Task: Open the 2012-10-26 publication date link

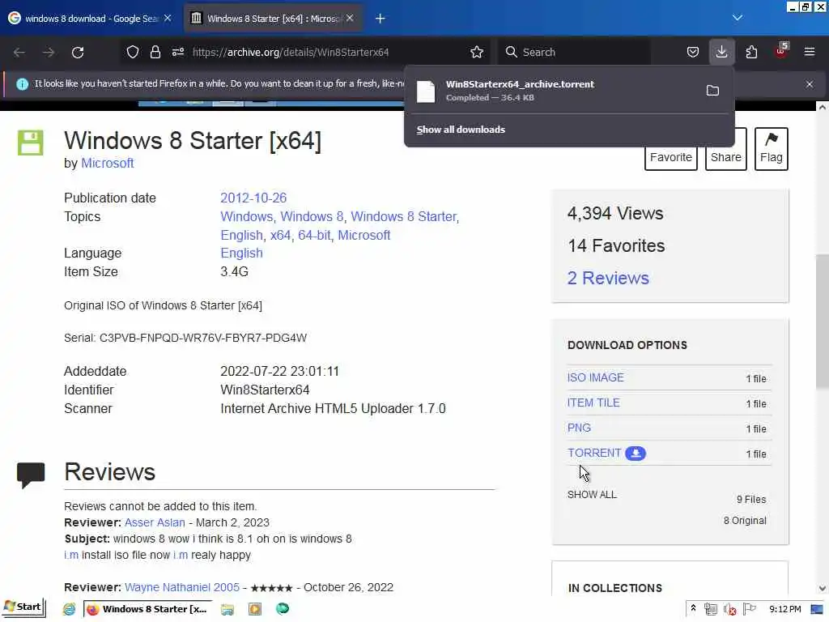Action: pyautogui.click(x=253, y=198)
